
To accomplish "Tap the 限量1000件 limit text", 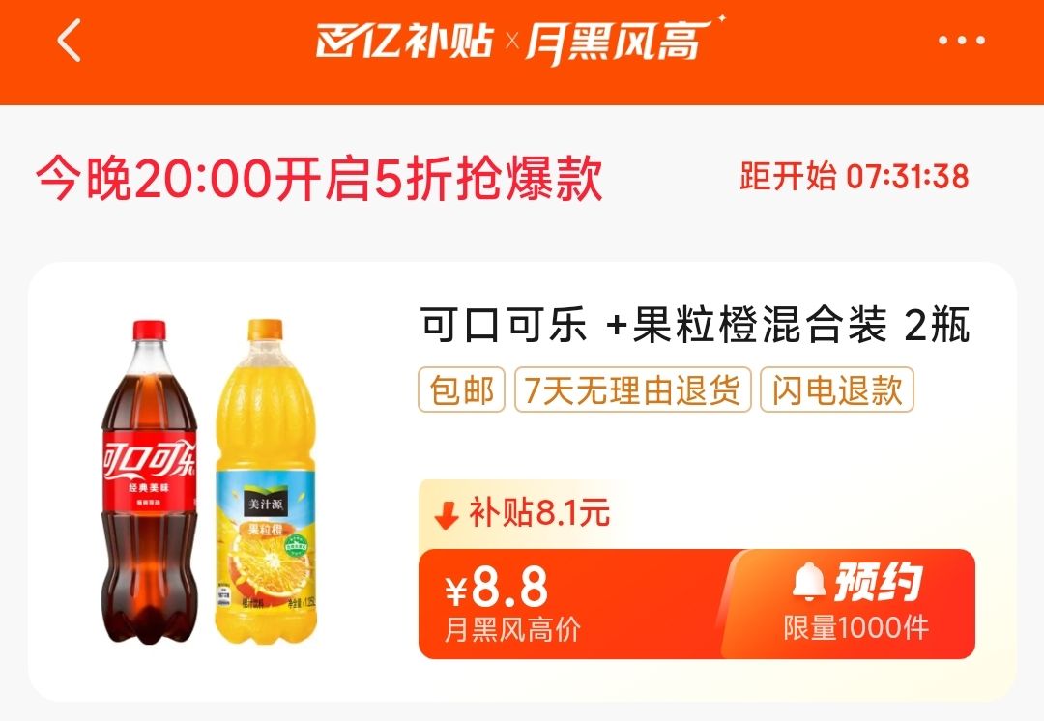I will point(855,628).
